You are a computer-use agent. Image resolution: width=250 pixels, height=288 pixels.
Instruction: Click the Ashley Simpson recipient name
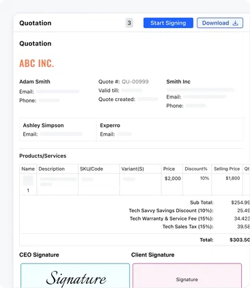click(43, 126)
